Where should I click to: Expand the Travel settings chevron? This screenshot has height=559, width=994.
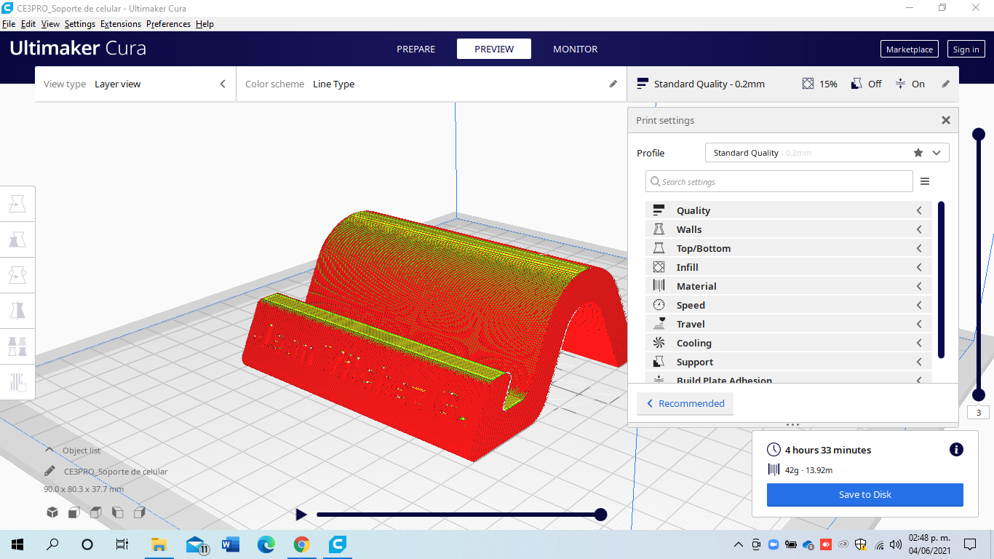(x=919, y=324)
